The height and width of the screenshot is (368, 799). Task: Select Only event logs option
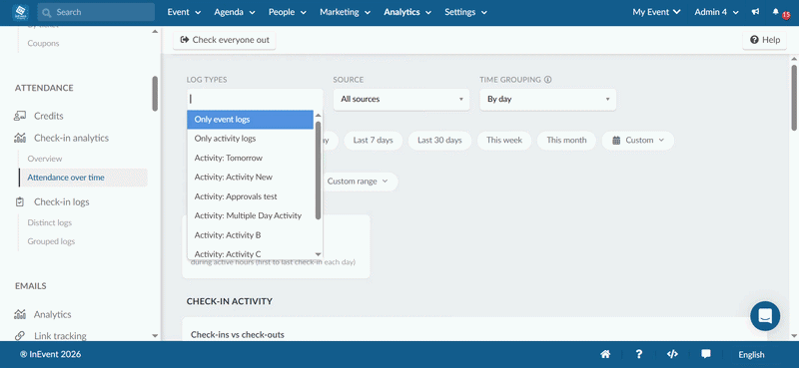click(x=251, y=120)
